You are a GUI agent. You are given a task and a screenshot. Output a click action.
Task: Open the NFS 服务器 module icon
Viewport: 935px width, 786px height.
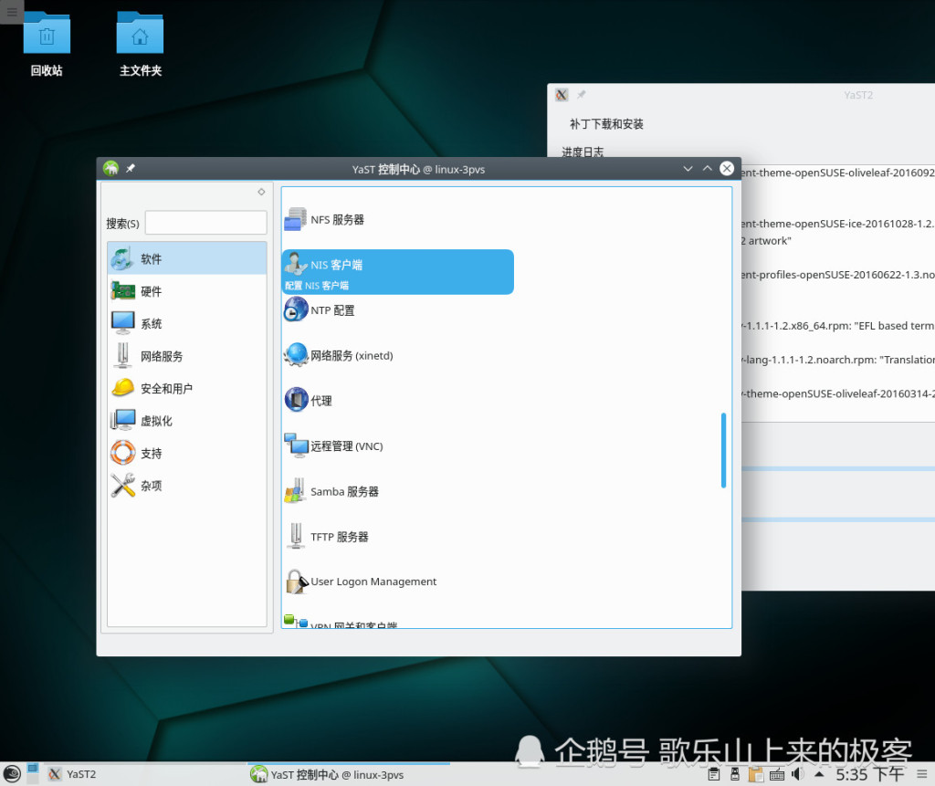click(296, 219)
